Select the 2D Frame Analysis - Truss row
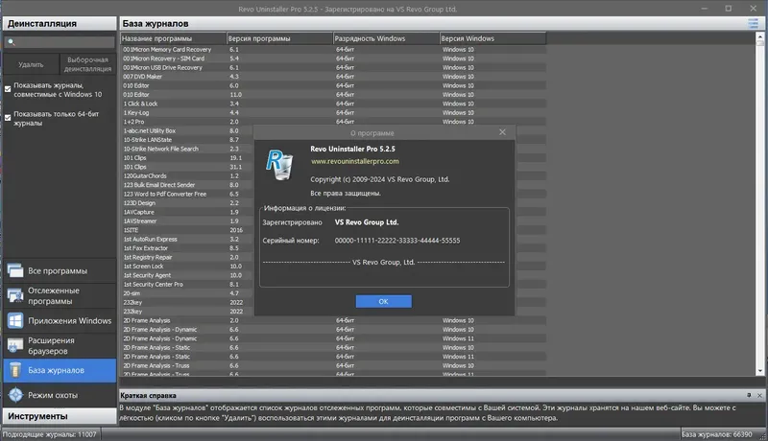Screen dimensions: 768x441 pyautogui.click(x=333, y=365)
